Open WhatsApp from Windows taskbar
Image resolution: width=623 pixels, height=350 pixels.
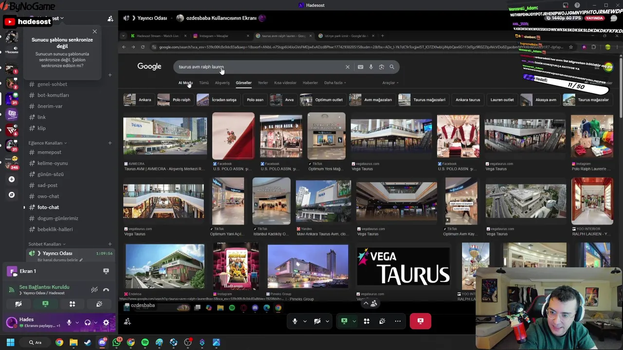click(116, 343)
